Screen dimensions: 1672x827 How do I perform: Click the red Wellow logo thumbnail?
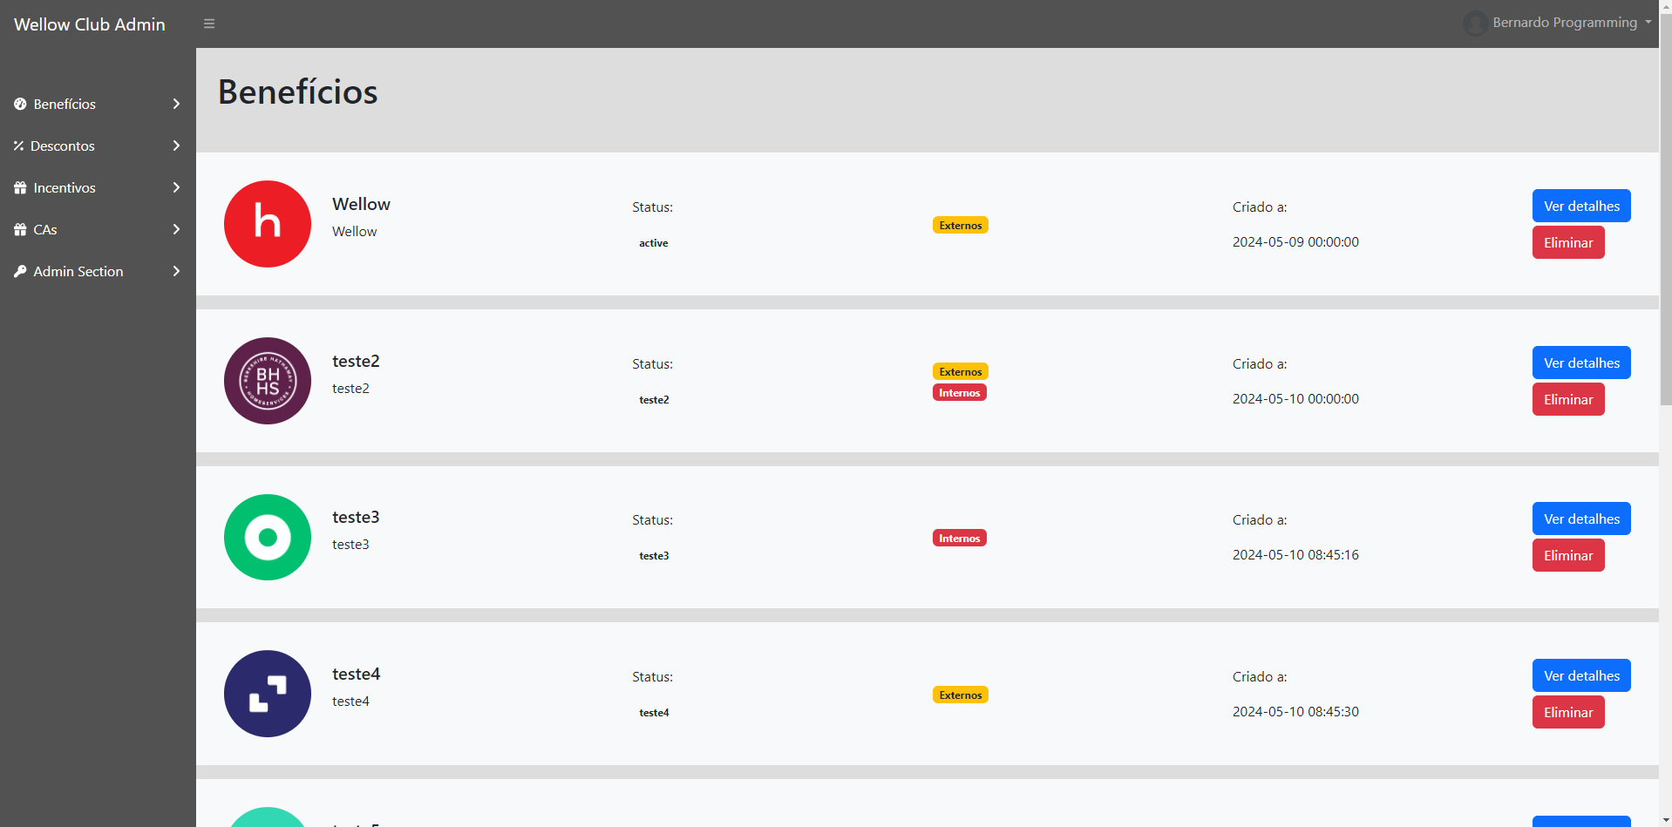(x=268, y=224)
